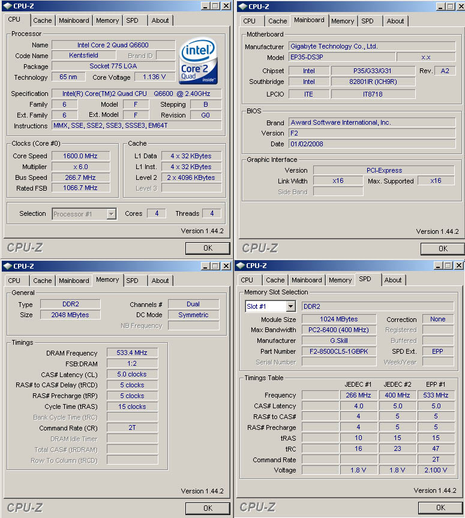Click the processor Name field Q6600
Image resolution: width=465 pixels, height=518 pixels.
113,45
